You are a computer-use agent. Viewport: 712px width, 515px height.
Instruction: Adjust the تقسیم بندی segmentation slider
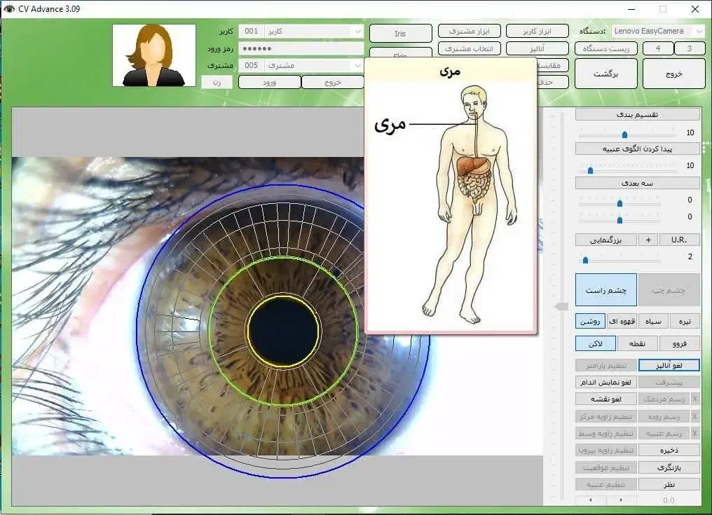click(624, 134)
